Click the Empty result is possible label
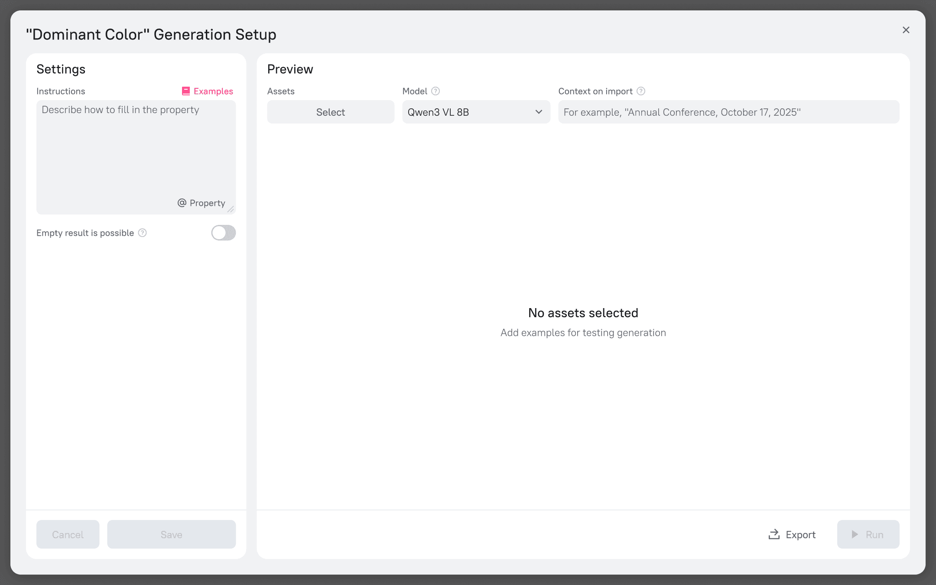This screenshot has height=585, width=936. point(85,233)
